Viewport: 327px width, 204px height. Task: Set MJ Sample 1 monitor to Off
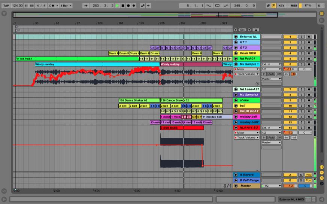coord(279,74)
